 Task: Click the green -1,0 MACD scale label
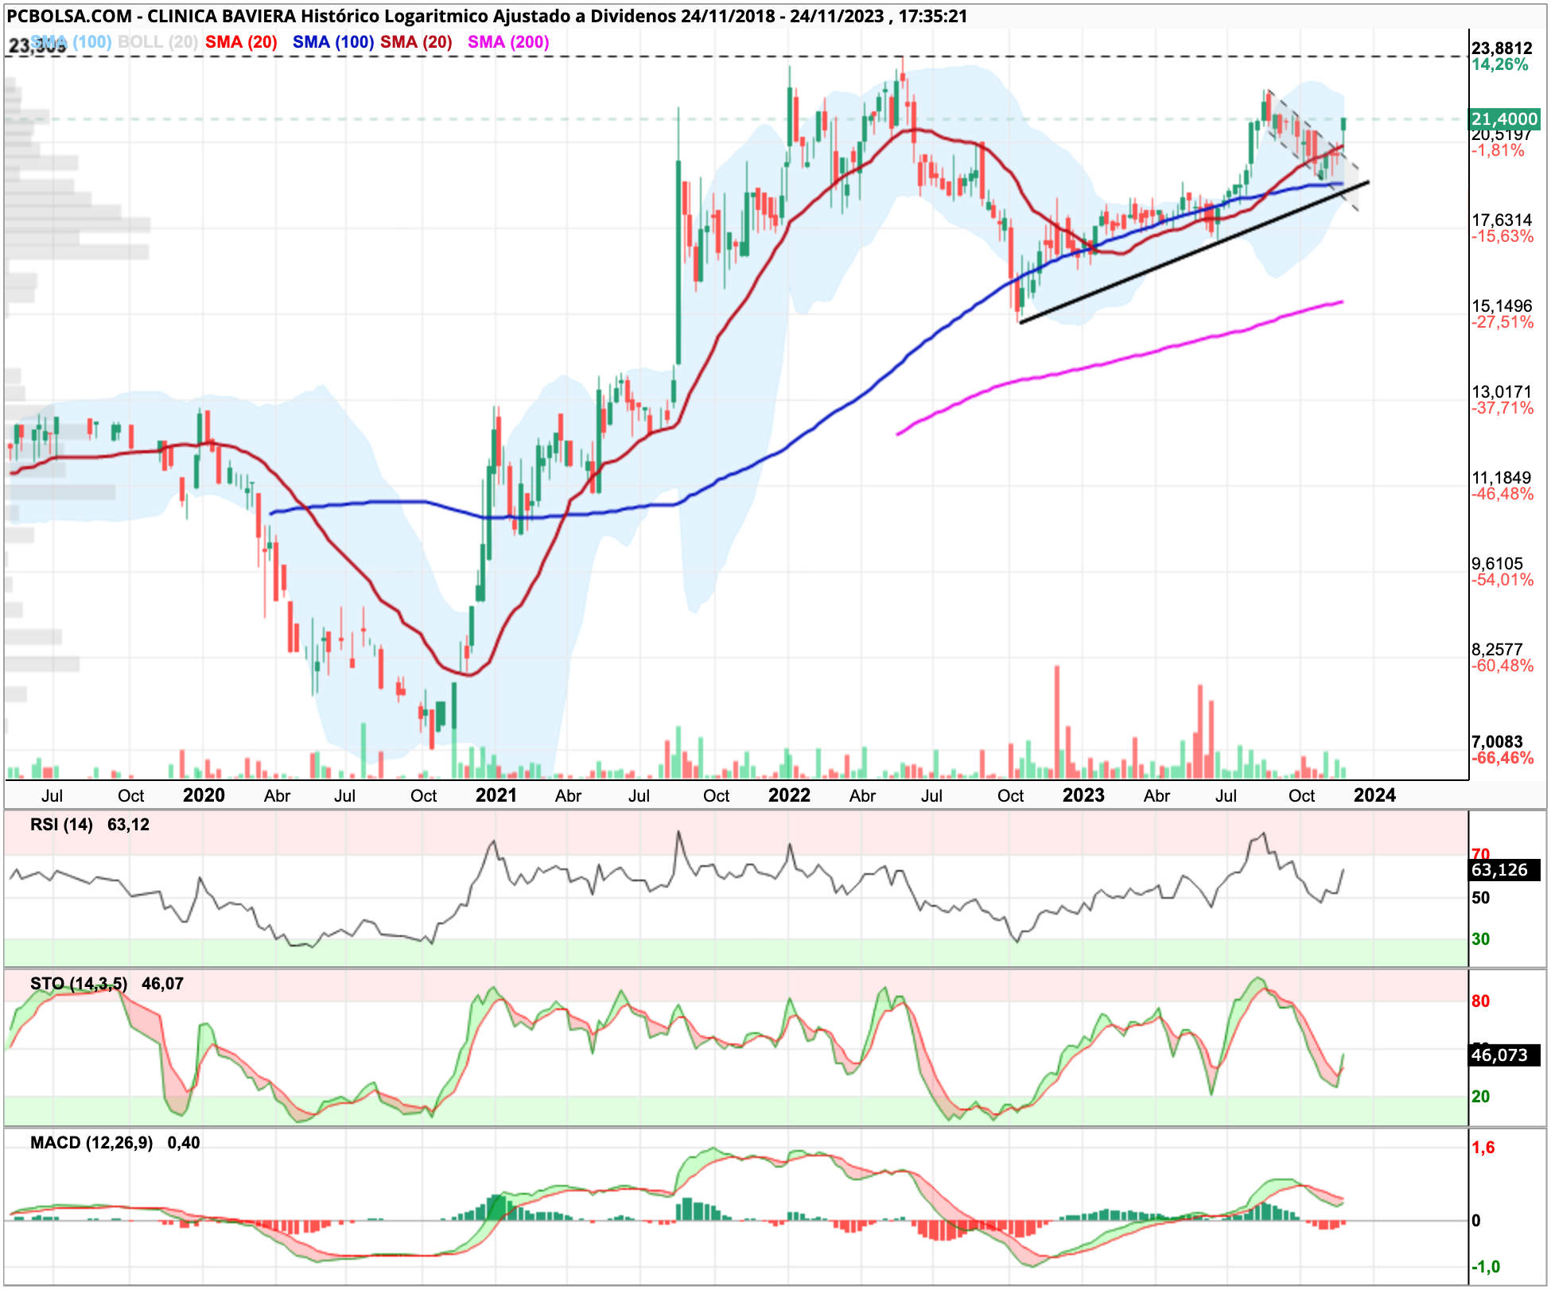(x=1486, y=1267)
